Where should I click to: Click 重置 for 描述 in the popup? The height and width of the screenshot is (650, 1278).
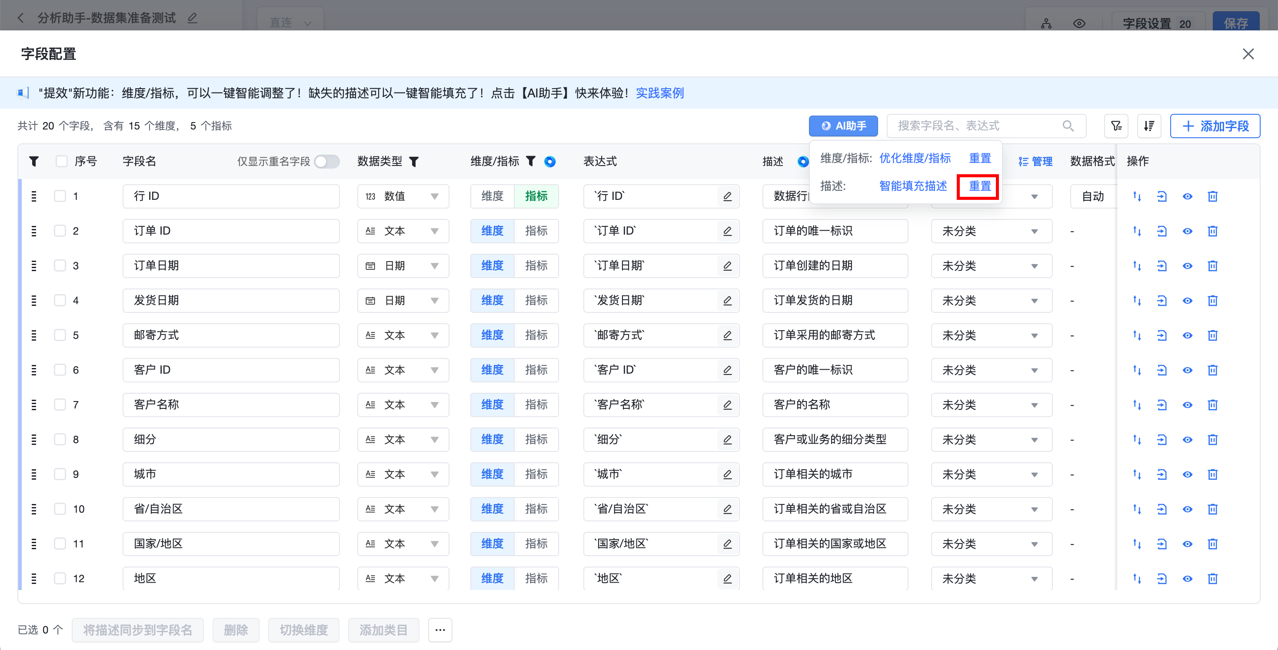(x=980, y=186)
